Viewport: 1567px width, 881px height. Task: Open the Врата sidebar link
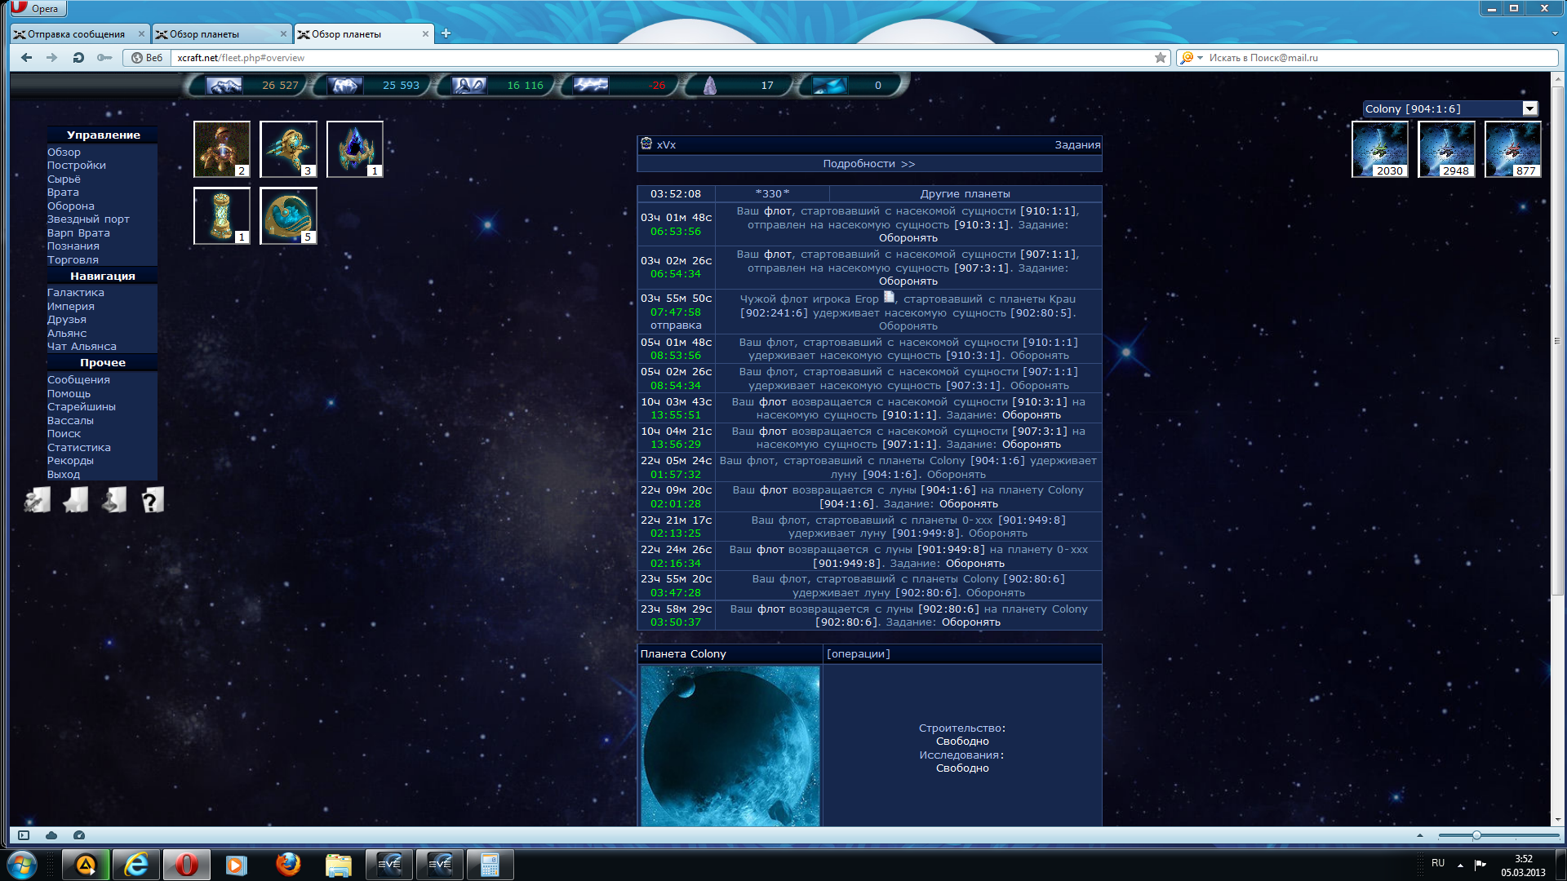63,192
